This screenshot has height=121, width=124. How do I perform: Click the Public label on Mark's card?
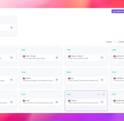pos(23,94)
